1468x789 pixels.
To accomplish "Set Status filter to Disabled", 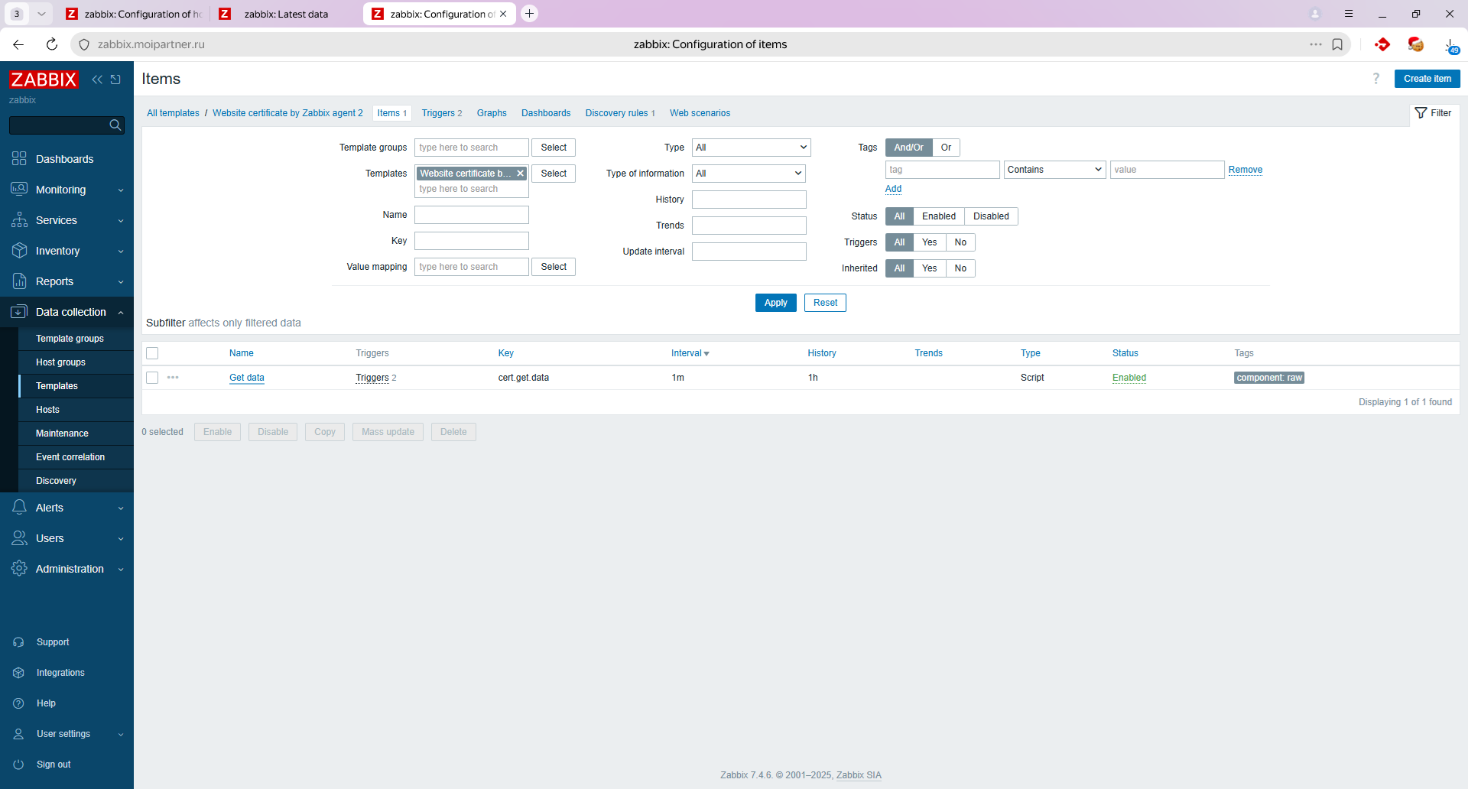I will click(990, 216).
